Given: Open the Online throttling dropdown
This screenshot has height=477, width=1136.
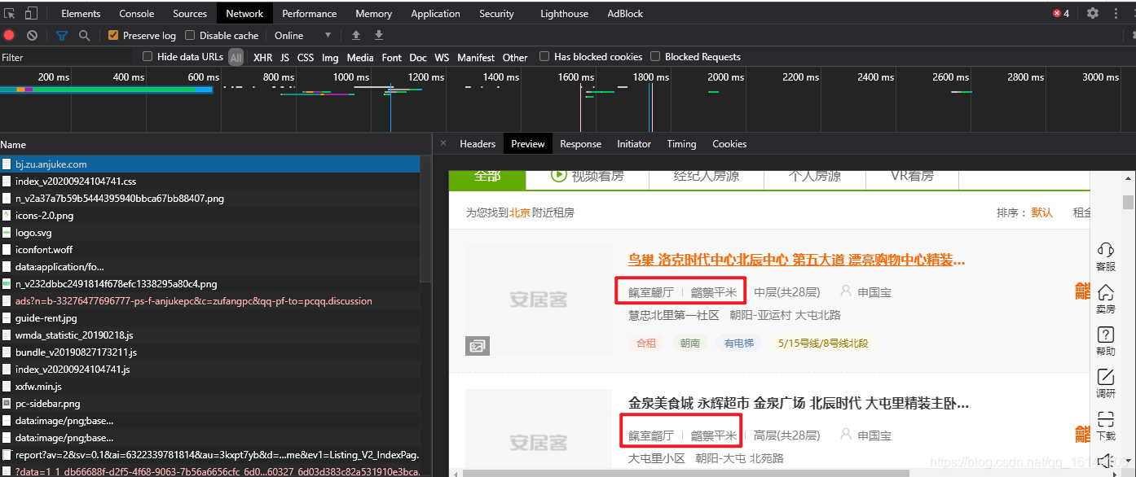Looking at the screenshot, I should (303, 36).
